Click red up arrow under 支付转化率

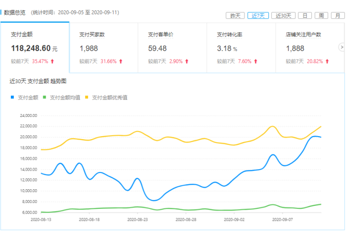[x=256, y=61]
